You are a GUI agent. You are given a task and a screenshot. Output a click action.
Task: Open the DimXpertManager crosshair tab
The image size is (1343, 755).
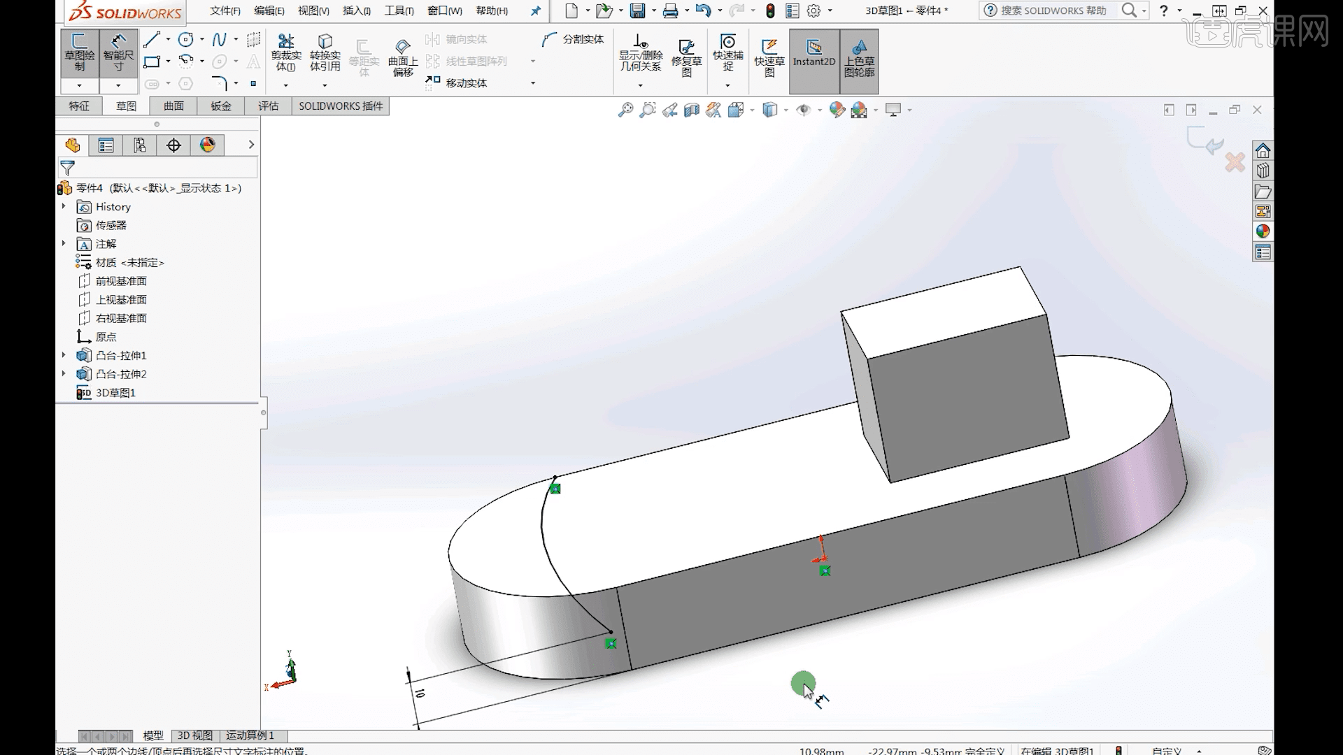173,145
